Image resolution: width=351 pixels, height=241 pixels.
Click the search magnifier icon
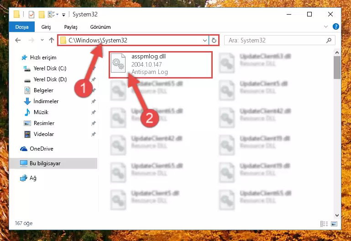pyautogui.click(x=329, y=41)
